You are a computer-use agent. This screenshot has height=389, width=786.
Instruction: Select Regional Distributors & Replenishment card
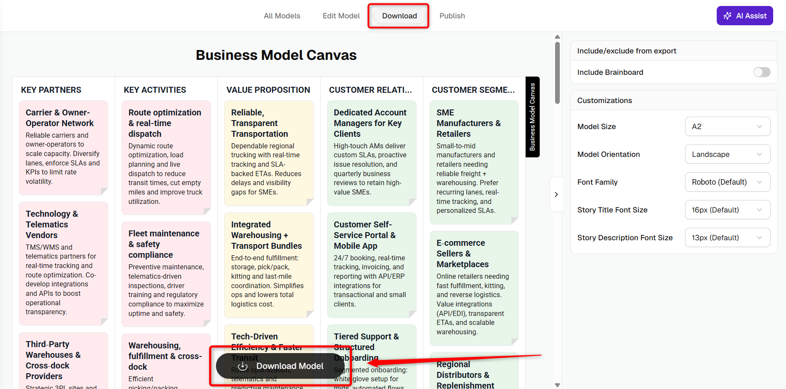point(474,371)
